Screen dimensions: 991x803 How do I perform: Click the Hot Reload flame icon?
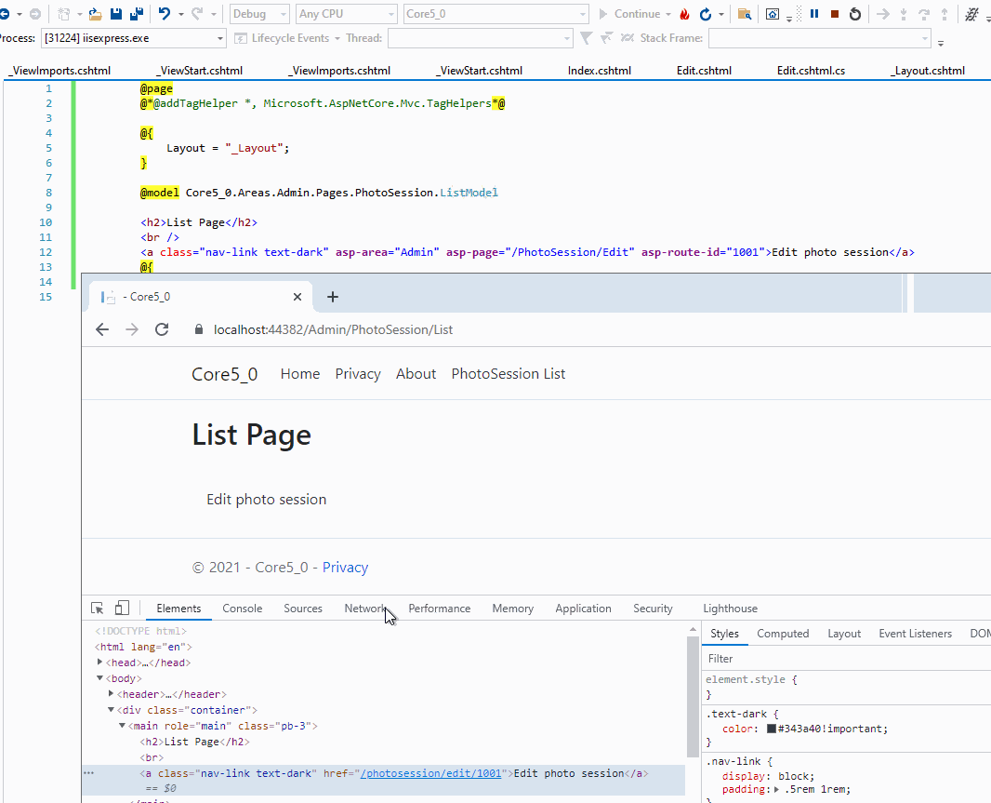pos(684,14)
